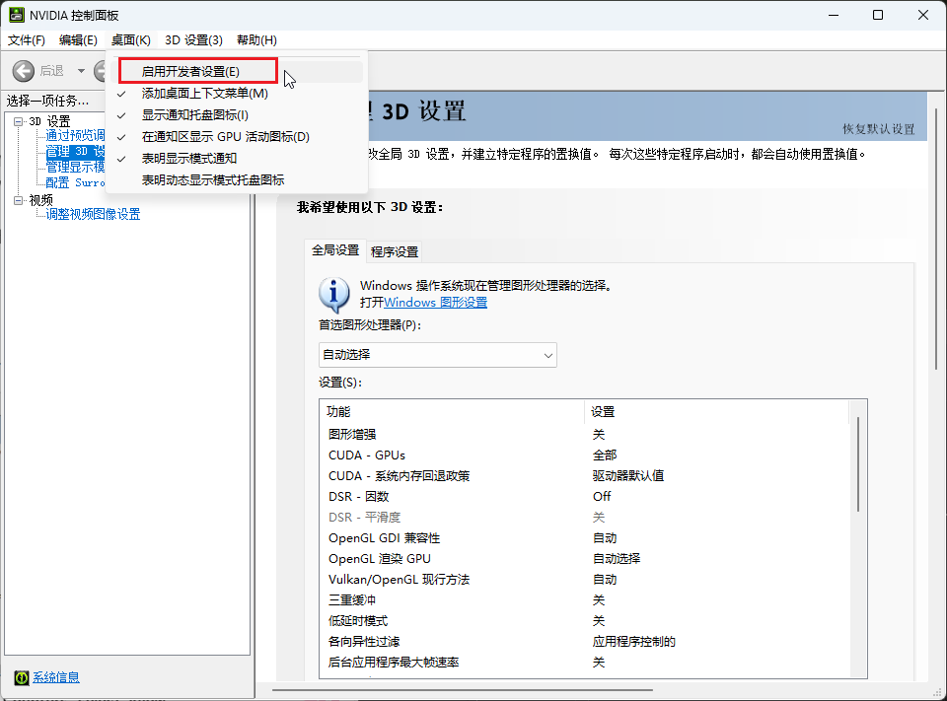The width and height of the screenshot is (947, 701).
Task: Switch to the 程序设置 tab
Action: point(395,251)
